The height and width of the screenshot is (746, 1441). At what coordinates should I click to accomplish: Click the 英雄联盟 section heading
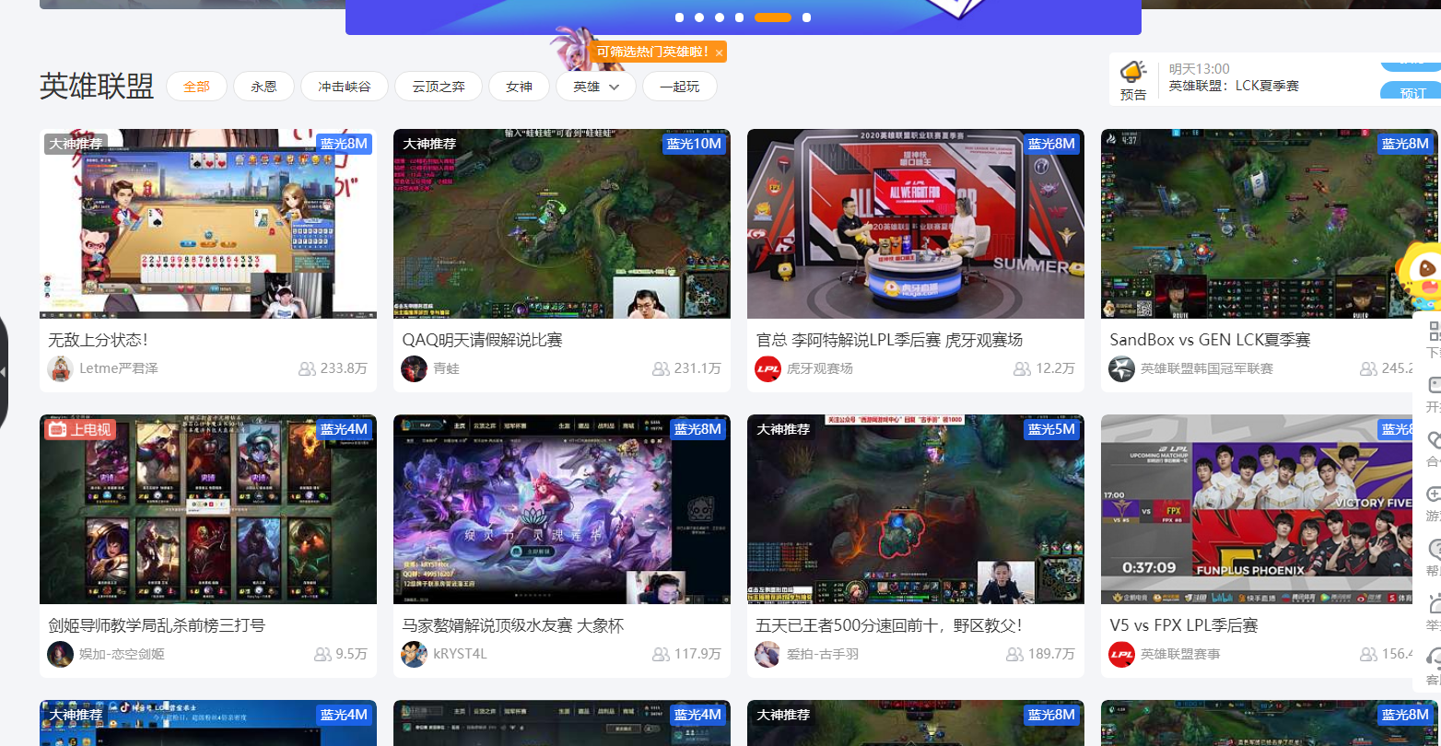[x=97, y=87]
